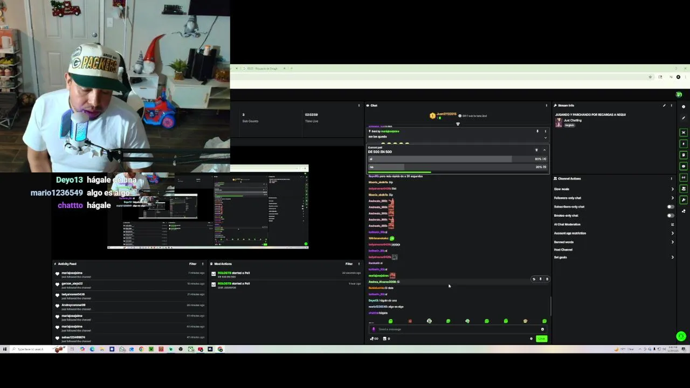Click the green Chat send button
This screenshot has width=690, height=388.
tap(542, 338)
